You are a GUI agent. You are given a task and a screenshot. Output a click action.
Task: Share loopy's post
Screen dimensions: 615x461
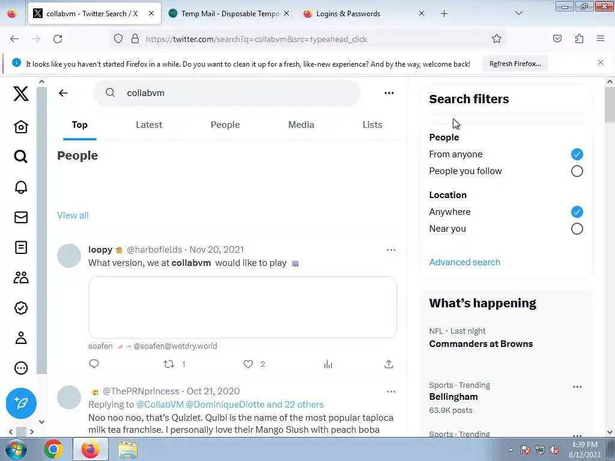(389, 364)
